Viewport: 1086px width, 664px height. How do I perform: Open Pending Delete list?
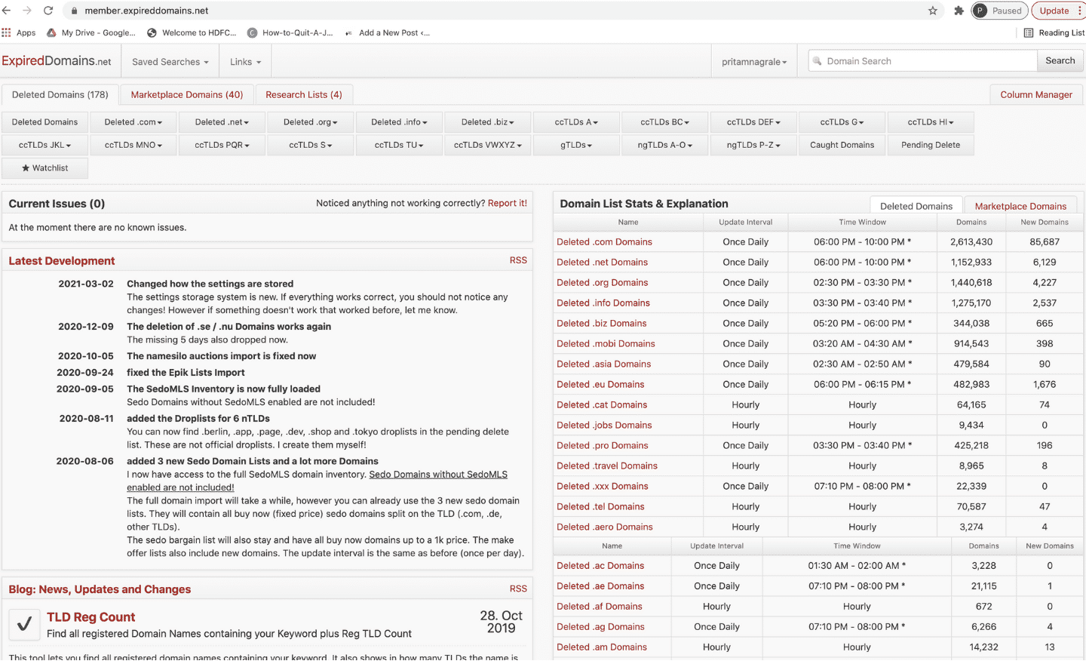click(x=931, y=145)
